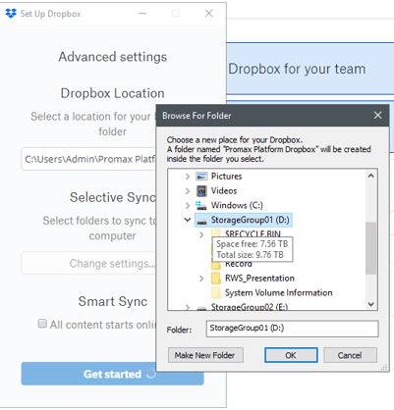
Task: Expand the StorageGroup02 (E:) node
Action: click(x=188, y=307)
